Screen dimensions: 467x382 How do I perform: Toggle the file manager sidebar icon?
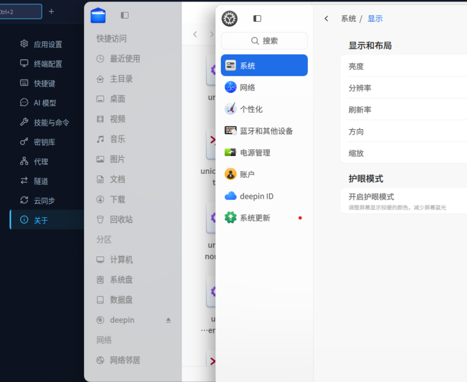pyautogui.click(x=125, y=15)
